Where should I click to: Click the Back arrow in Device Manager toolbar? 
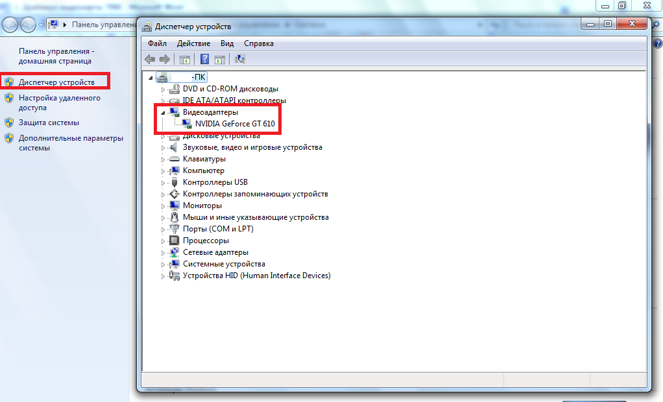click(150, 59)
